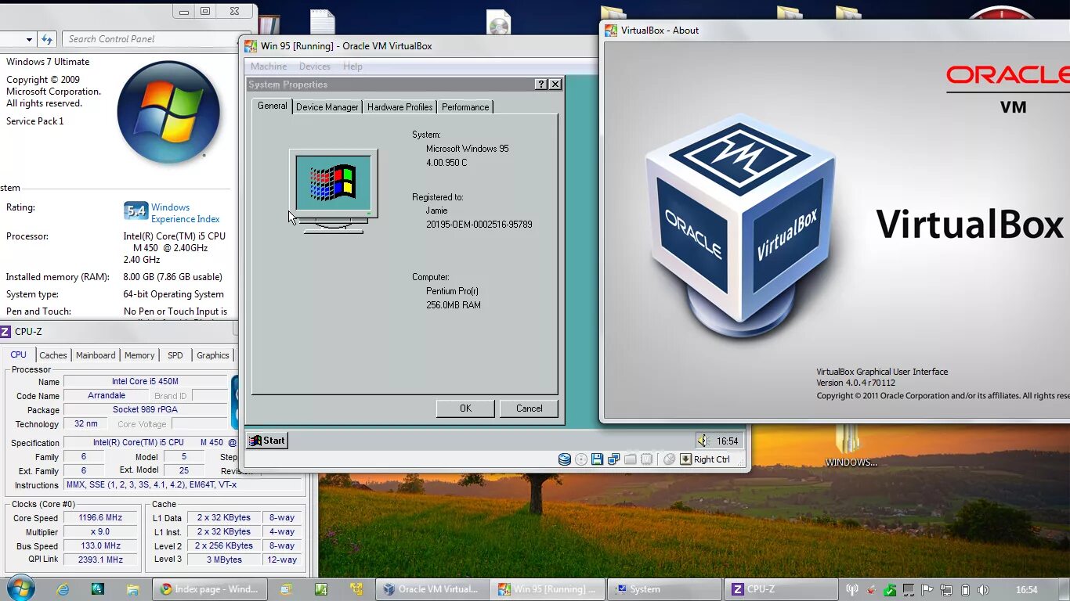
Task: Click the Version 4.0.4 r70112 text
Action: pyautogui.click(x=856, y=383)
